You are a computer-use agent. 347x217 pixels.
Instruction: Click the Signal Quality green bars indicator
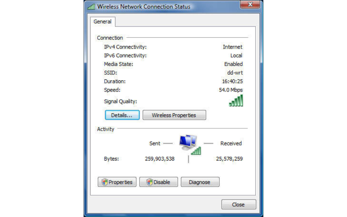(x=236, y=101)
